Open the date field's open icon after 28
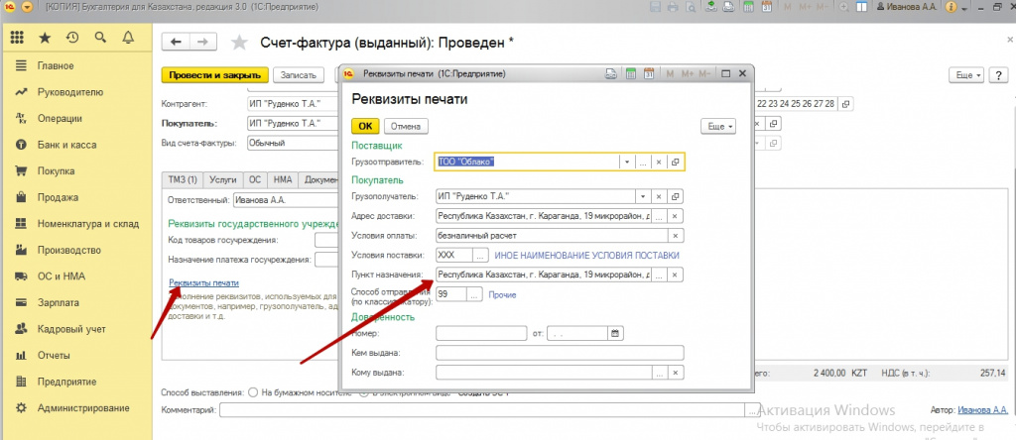This screenshot has height=440, width=1016. [x=844, y=103]
